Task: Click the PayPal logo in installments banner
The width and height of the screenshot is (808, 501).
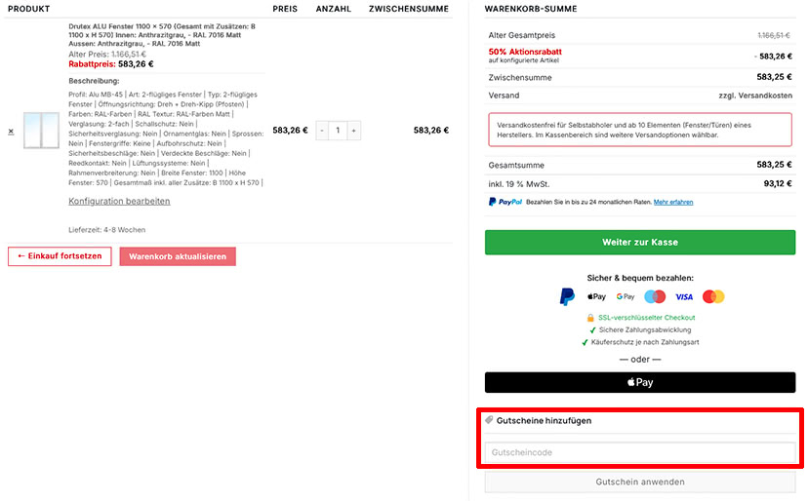Action: [x=505, y=202]
